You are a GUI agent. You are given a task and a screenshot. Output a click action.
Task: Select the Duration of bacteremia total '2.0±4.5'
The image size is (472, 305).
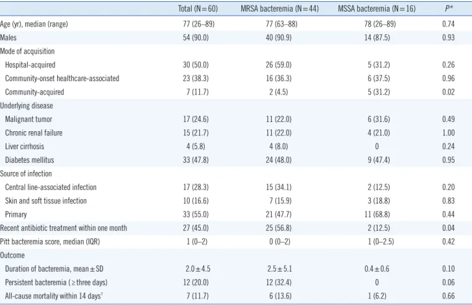198,268
